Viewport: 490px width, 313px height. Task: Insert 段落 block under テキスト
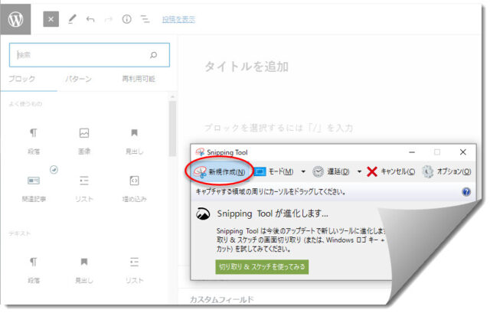pos(34,270)
